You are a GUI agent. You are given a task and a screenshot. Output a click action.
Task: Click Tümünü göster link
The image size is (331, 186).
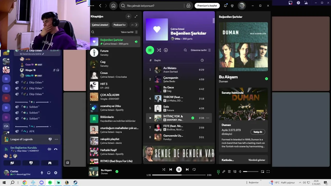[257, 160]
